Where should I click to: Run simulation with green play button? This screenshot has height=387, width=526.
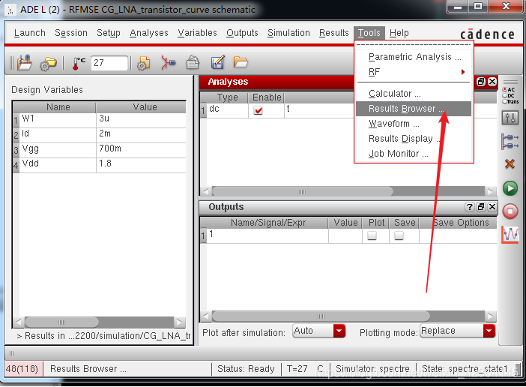(x=510, y=188)
